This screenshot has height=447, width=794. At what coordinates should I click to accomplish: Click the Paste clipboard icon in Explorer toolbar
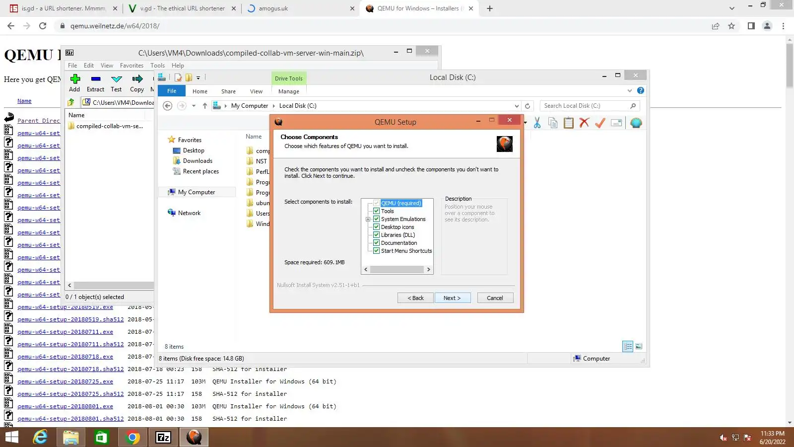[x=569, y=123]
